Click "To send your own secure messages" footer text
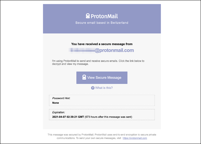 click(x=97, y=138)
